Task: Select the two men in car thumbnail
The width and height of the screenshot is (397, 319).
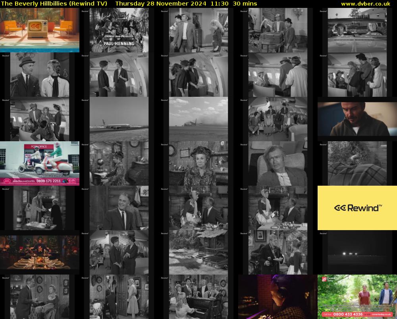Action: [357, 30]
